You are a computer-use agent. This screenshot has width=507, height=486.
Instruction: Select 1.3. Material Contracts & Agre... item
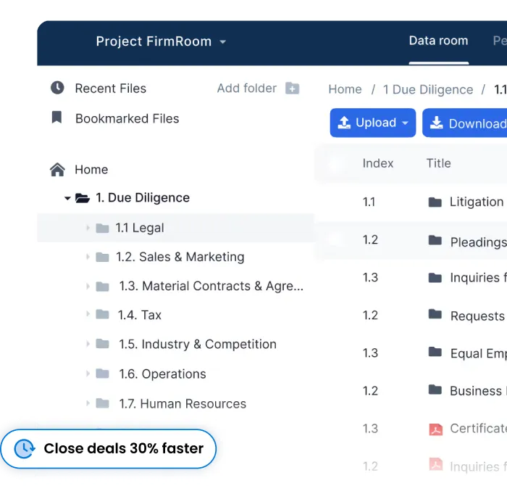click(x=211, y=286)
